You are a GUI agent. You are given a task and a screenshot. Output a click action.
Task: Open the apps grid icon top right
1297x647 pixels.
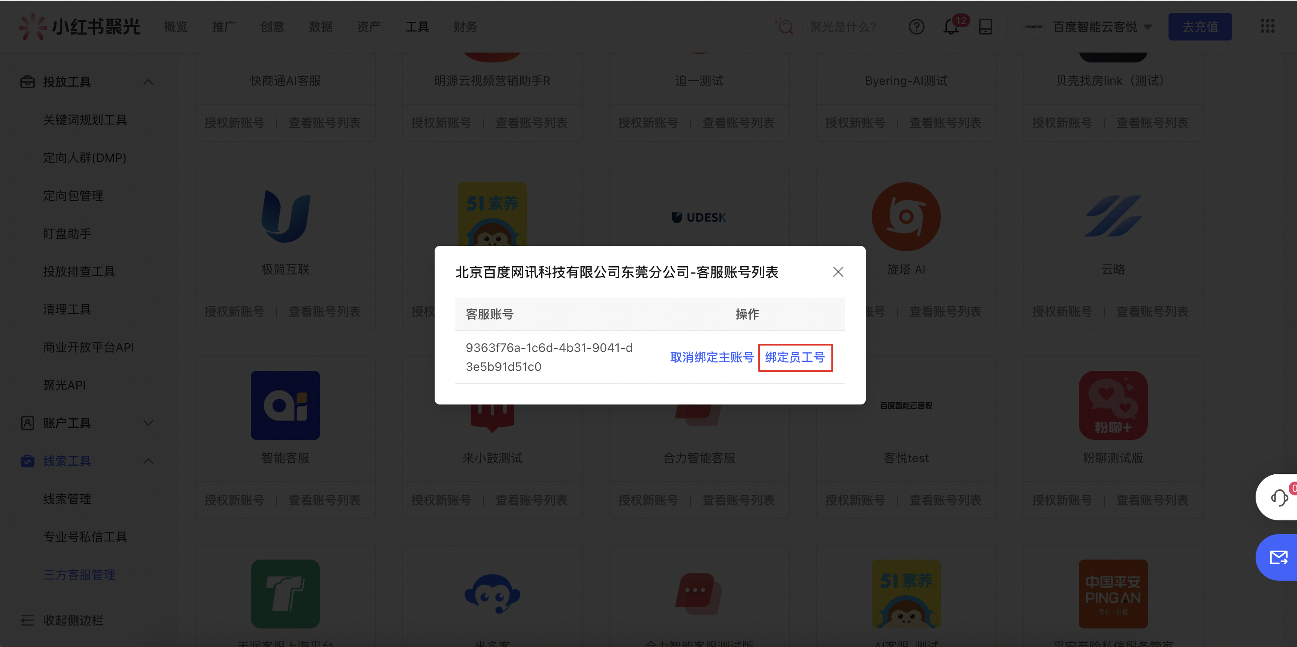[x=1267, y=27]
